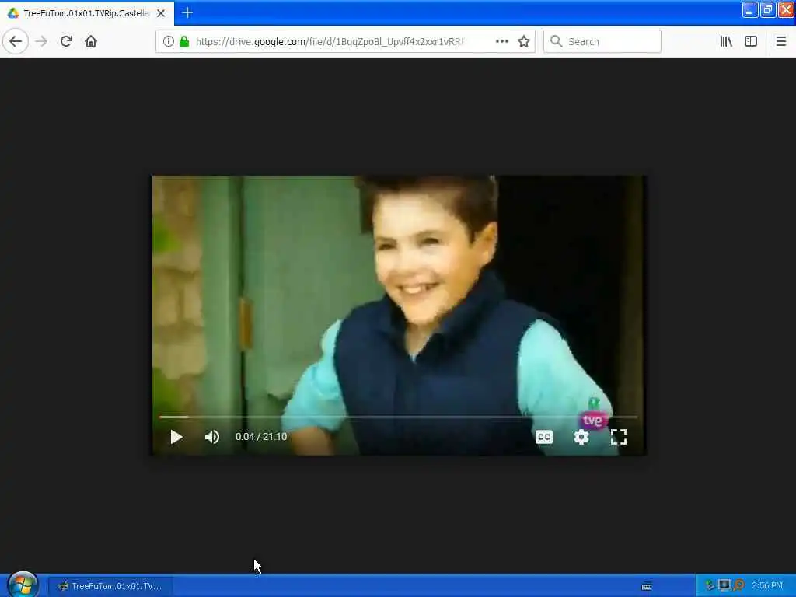Open the network monitor tray icon
Image resolution: width=796 pixels, height=597 pixels.
click(x=724, y=585)
